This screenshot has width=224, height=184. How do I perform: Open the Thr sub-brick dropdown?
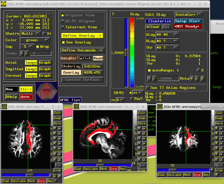167,47
